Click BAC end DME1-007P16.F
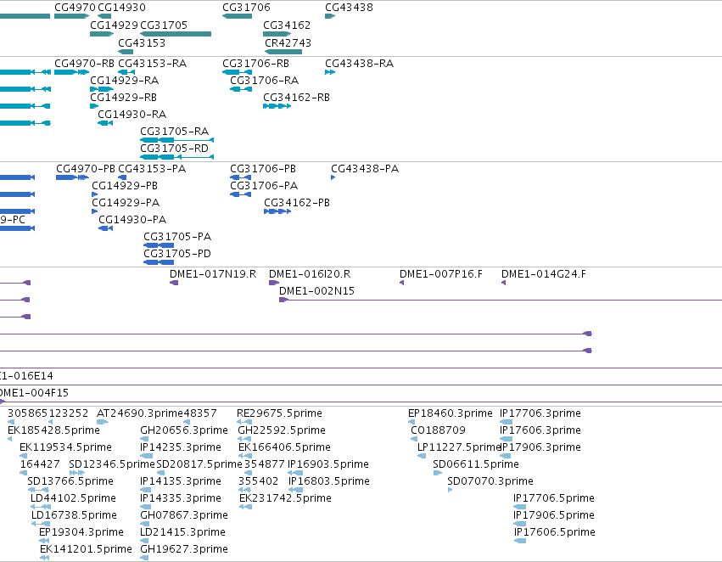 click(401, 283)
